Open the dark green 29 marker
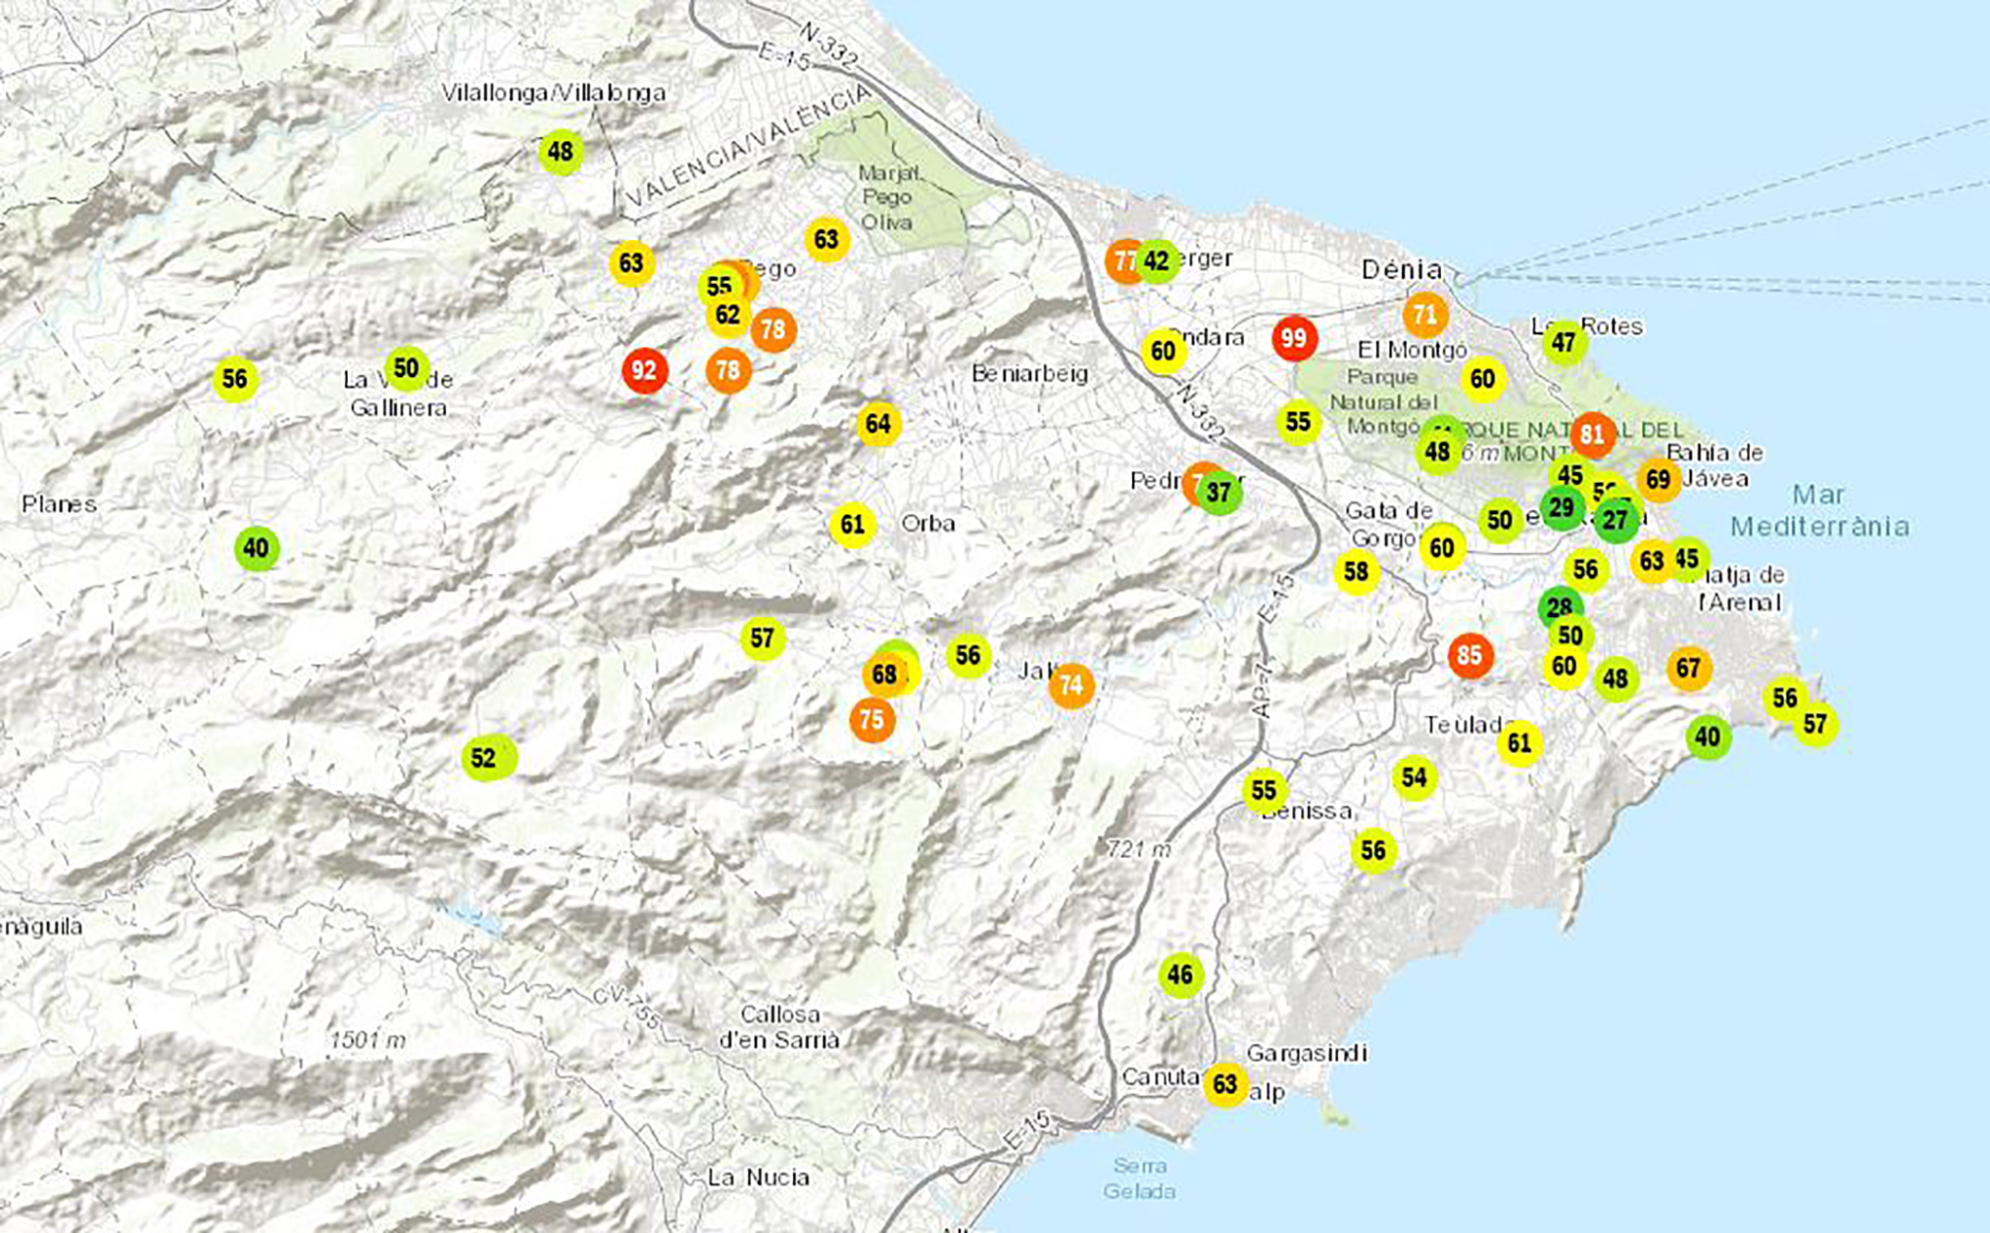1990x1233 pixels. tap(1561, 508)
